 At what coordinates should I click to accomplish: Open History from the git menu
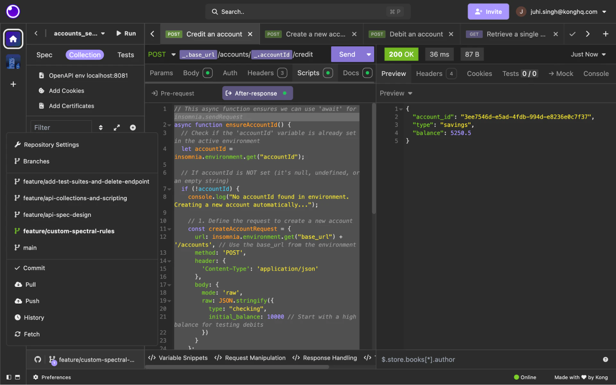coord(34,317)
